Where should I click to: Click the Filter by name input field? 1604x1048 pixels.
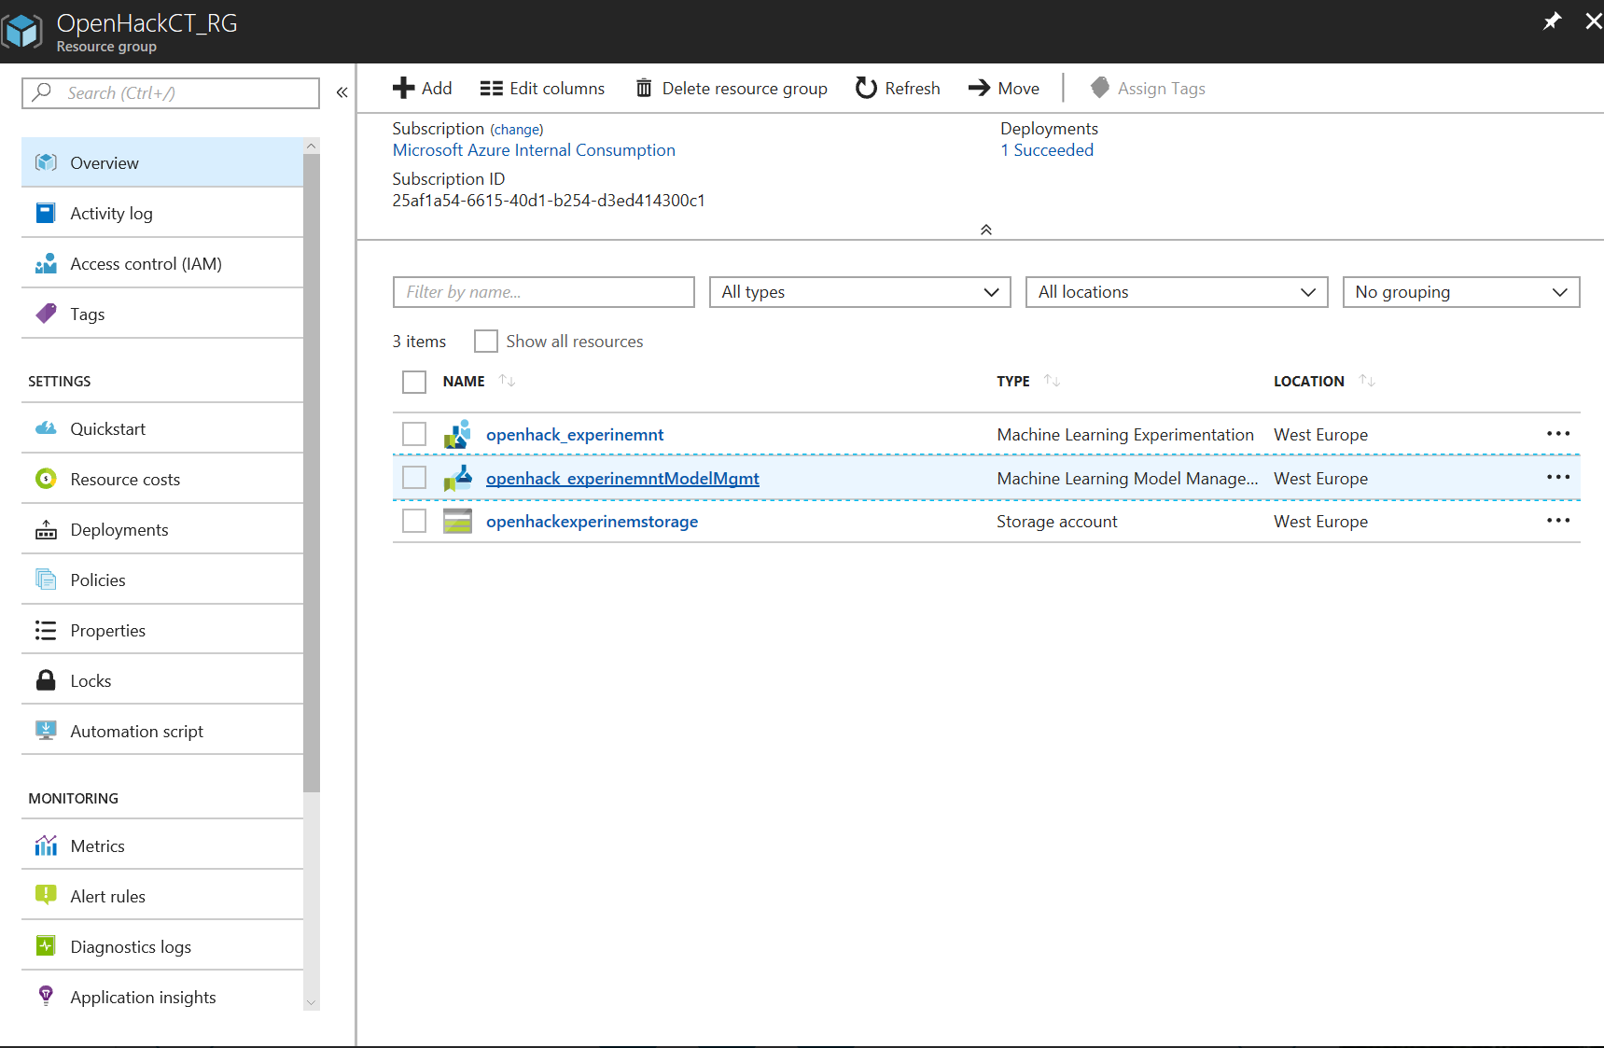point(544,292)
